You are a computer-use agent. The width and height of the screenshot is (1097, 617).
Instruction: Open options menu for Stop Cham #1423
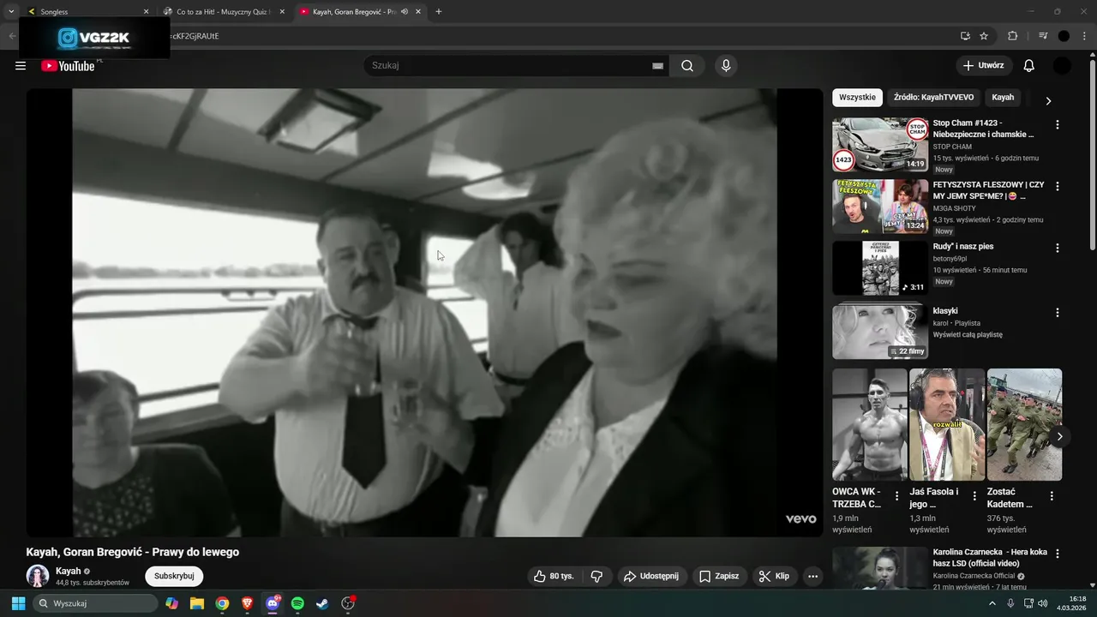1057,124
